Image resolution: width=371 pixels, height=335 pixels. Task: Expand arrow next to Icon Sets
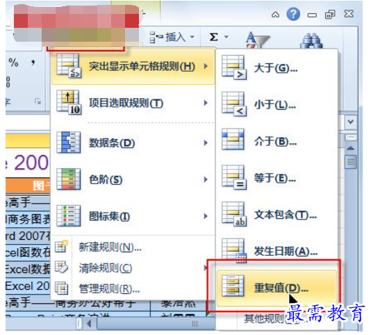(x=206, y=216)
